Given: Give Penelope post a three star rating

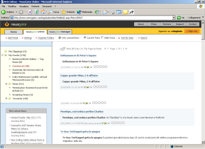Looking at the screenshot, I should [x=118, y=123].
